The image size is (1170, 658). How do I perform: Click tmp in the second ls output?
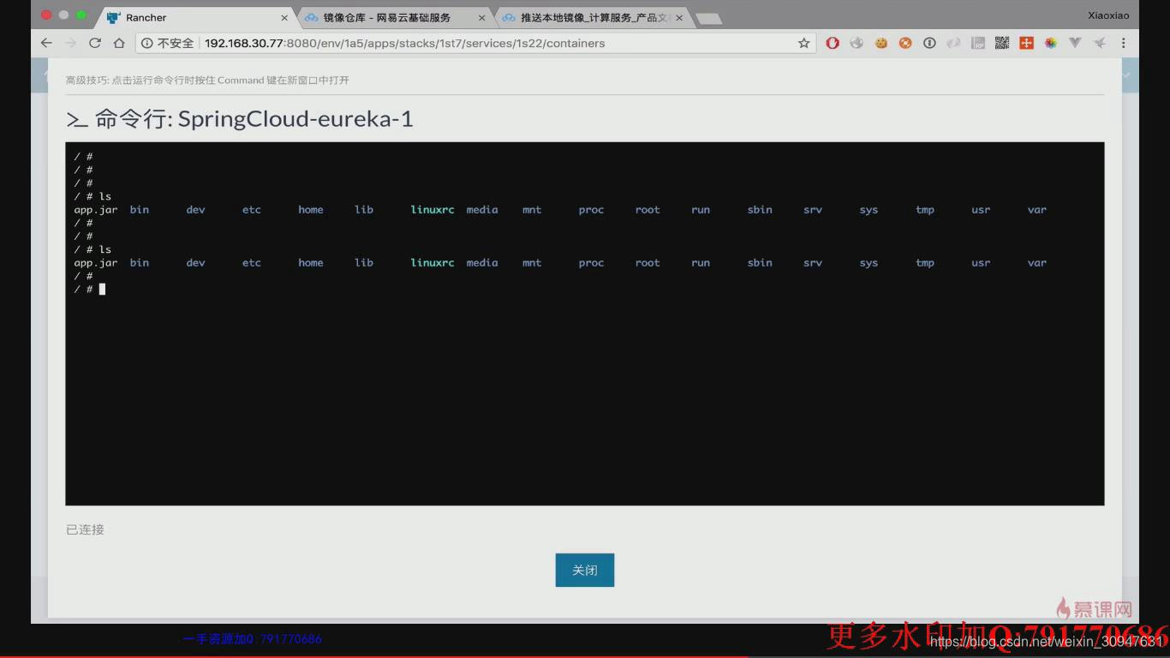925,263
